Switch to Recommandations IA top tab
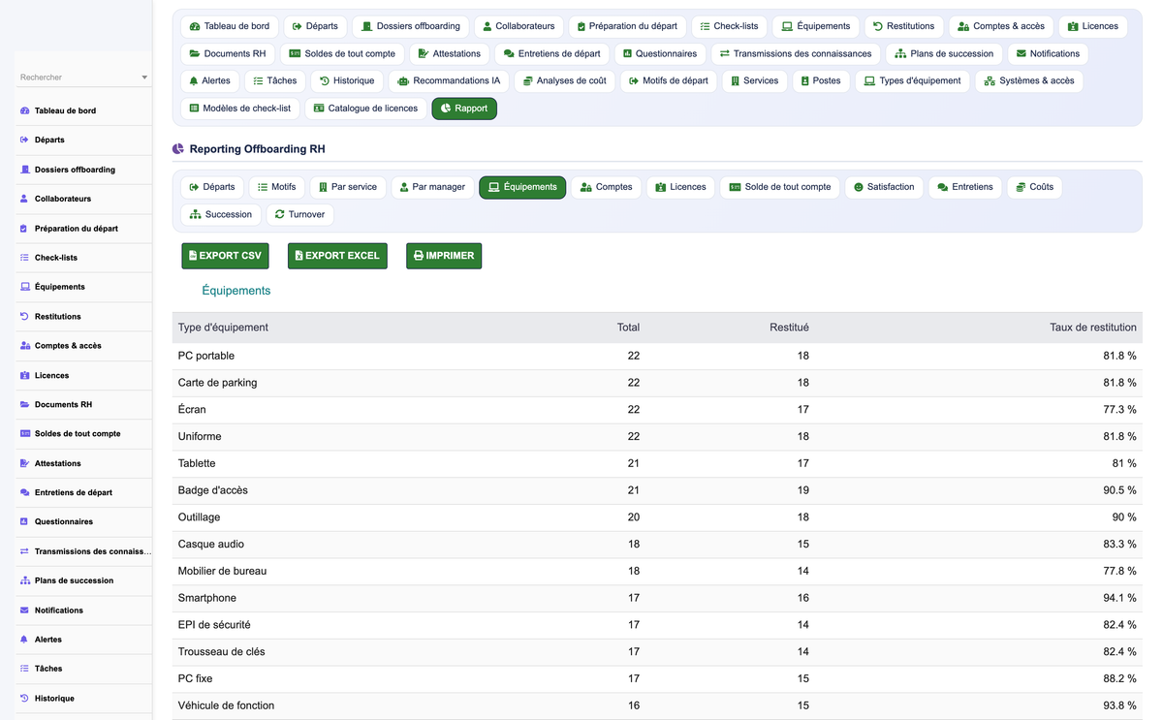Viewport: 1163px width, 720px height. 449,80
